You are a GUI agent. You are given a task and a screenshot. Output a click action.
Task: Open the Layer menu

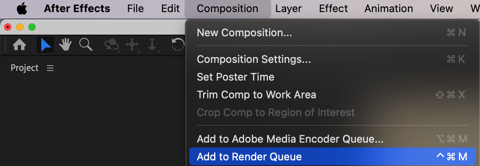coord(289,9)
